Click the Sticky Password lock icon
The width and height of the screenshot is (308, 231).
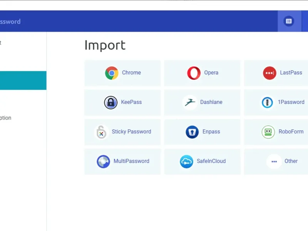102,132
